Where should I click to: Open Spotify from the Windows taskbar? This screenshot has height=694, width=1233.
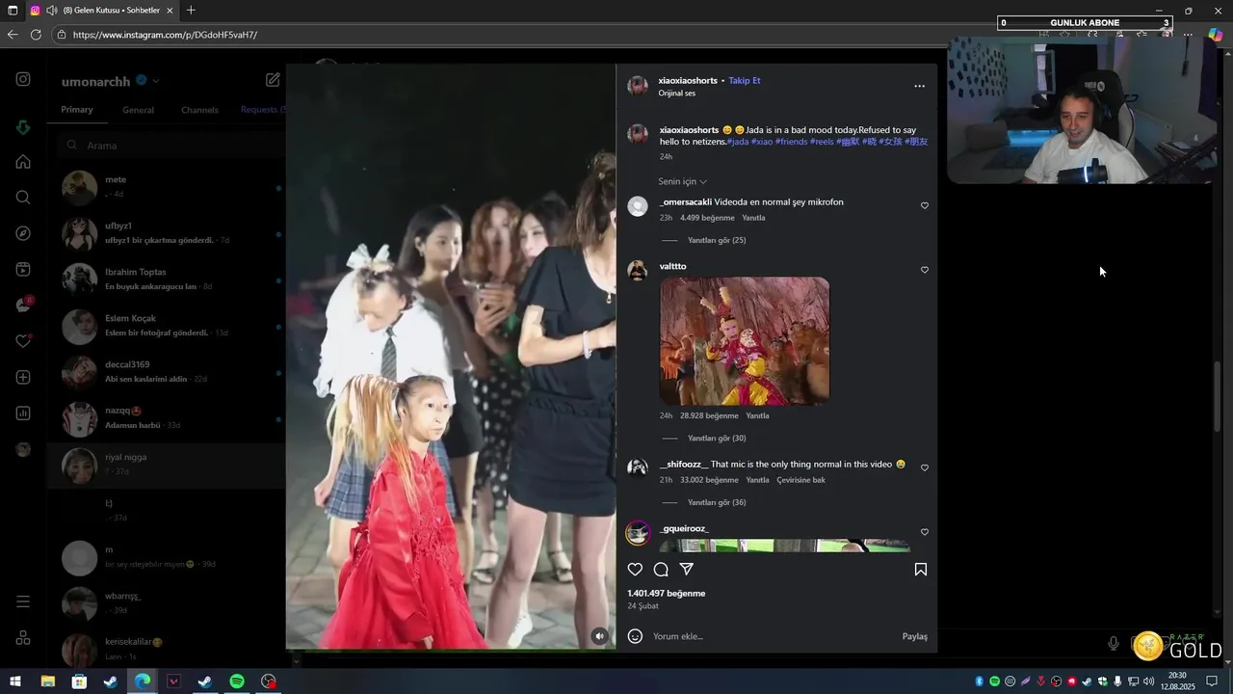tap(237, 681)
